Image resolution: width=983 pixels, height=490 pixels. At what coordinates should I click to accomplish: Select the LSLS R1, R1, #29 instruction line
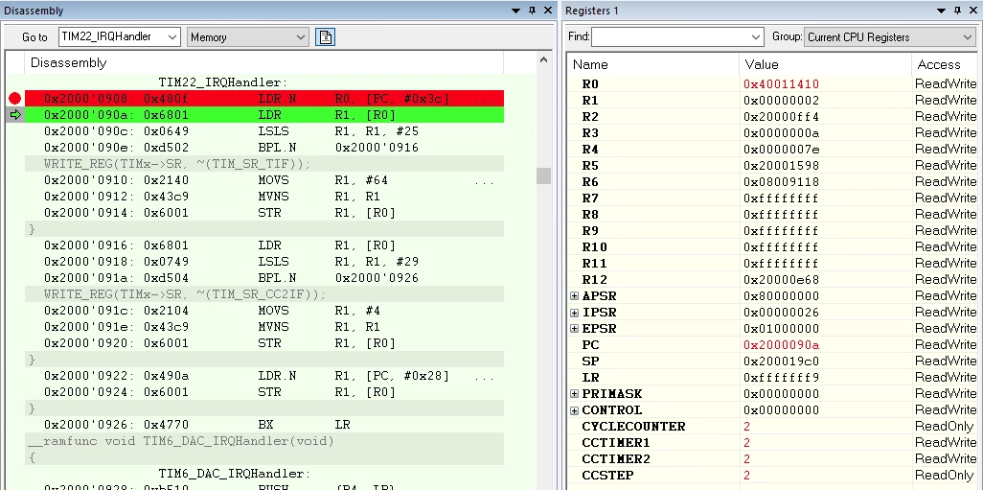(264, 262)
